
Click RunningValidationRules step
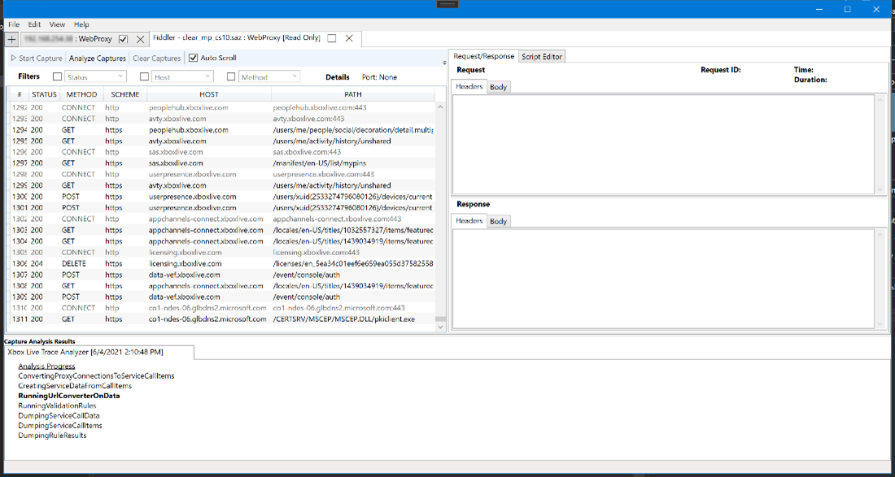pos(57,405)
